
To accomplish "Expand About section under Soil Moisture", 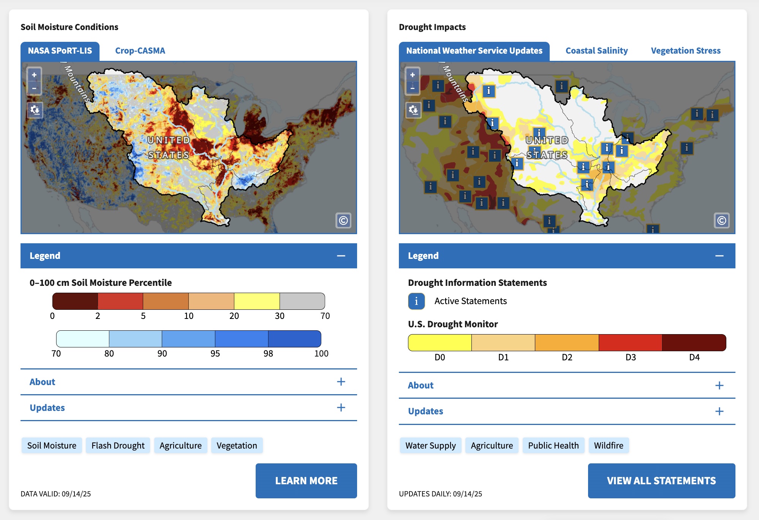I will point(341,382).
